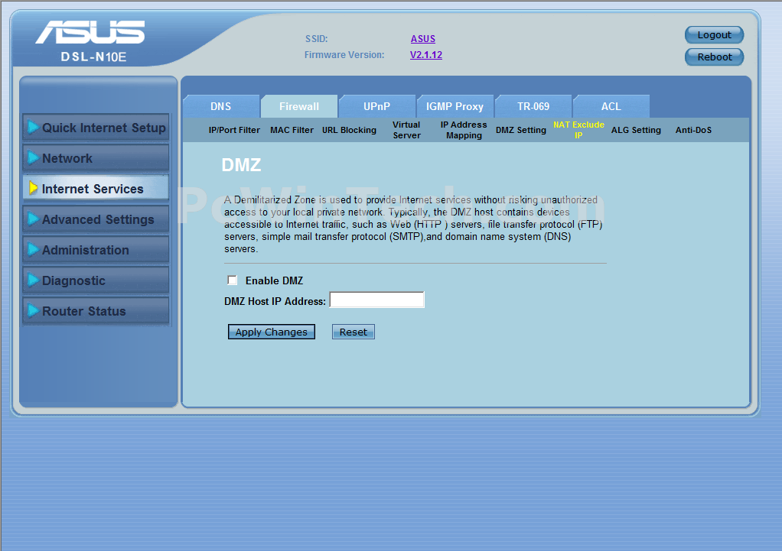782x551 pixels.
Task: Open IP Address Mapping sub-tab
Action: click(x=464, y=130)
